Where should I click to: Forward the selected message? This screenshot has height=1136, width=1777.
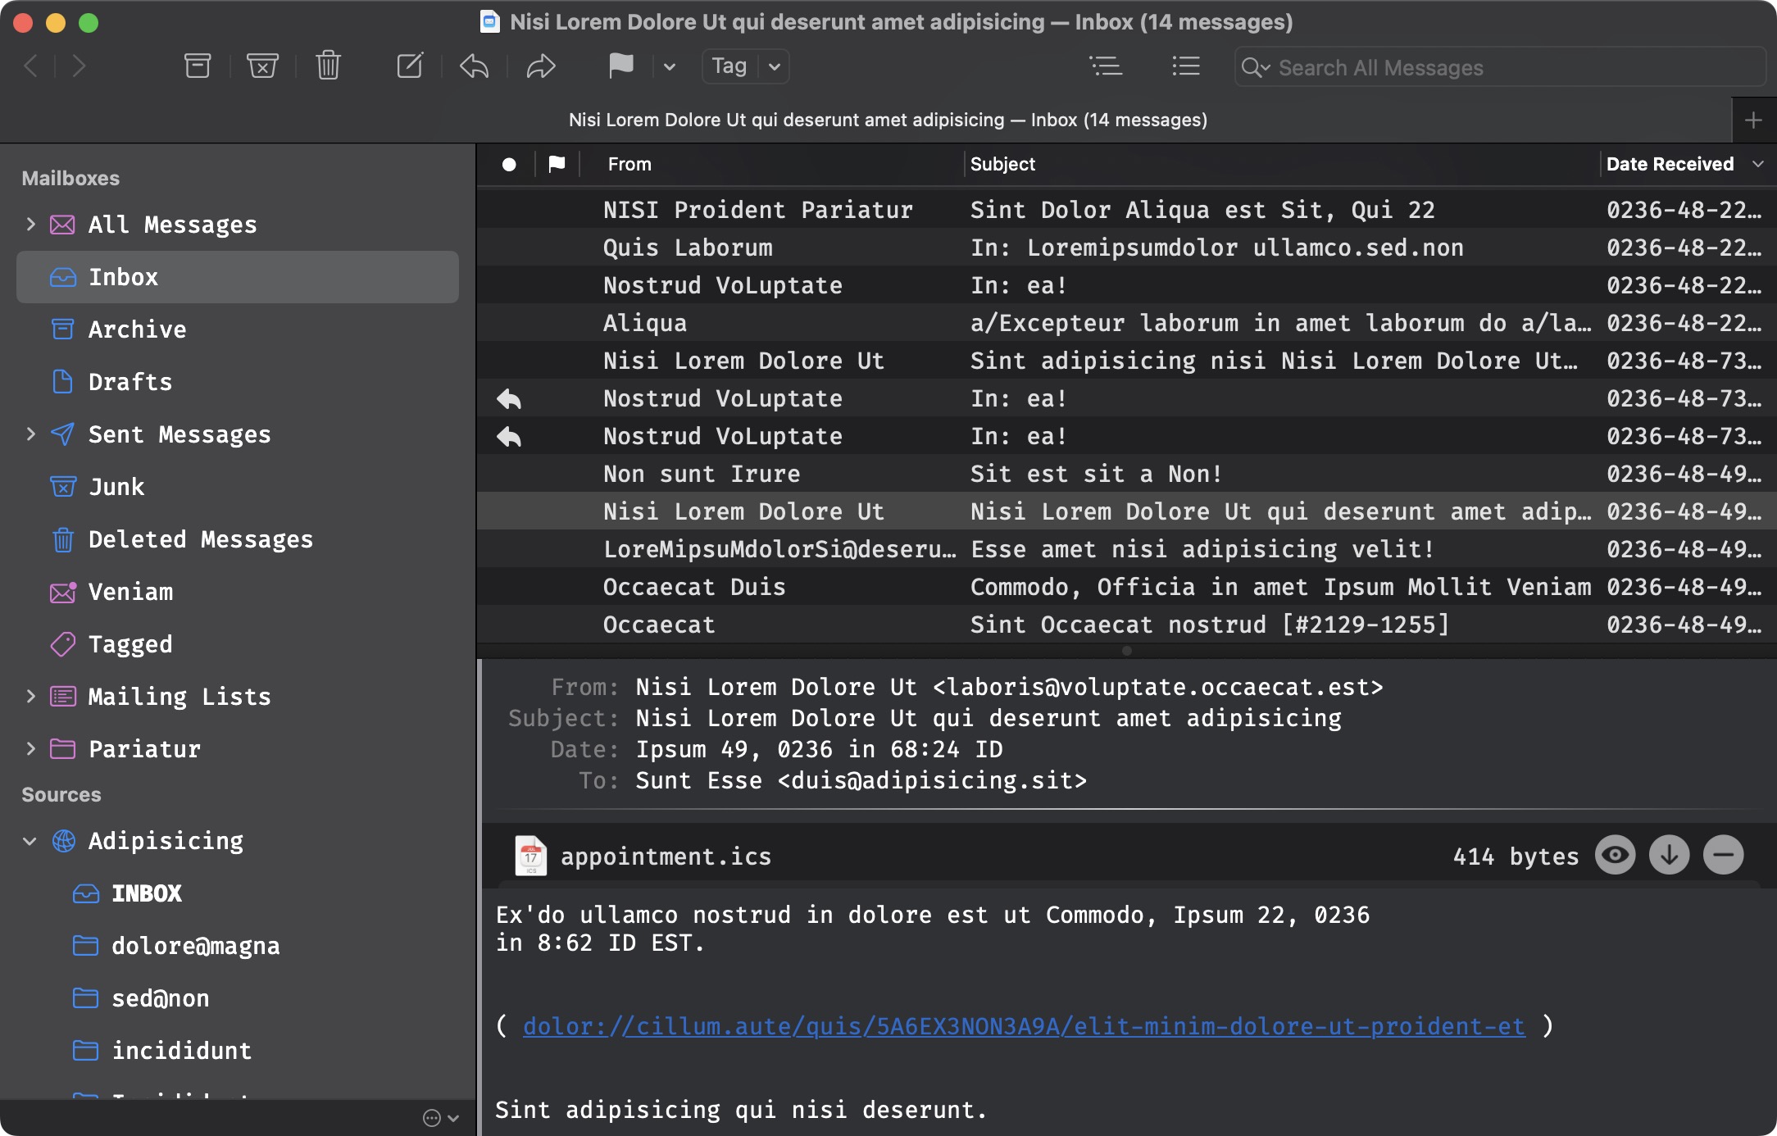coord(540,66)
